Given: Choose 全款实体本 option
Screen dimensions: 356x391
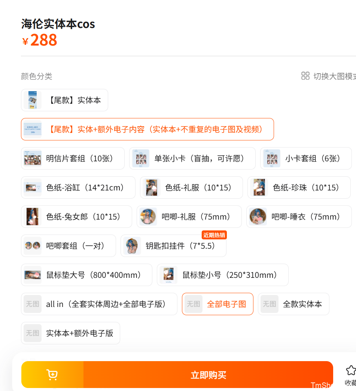Looking at the screenshot, I should [x=293, y=304].
